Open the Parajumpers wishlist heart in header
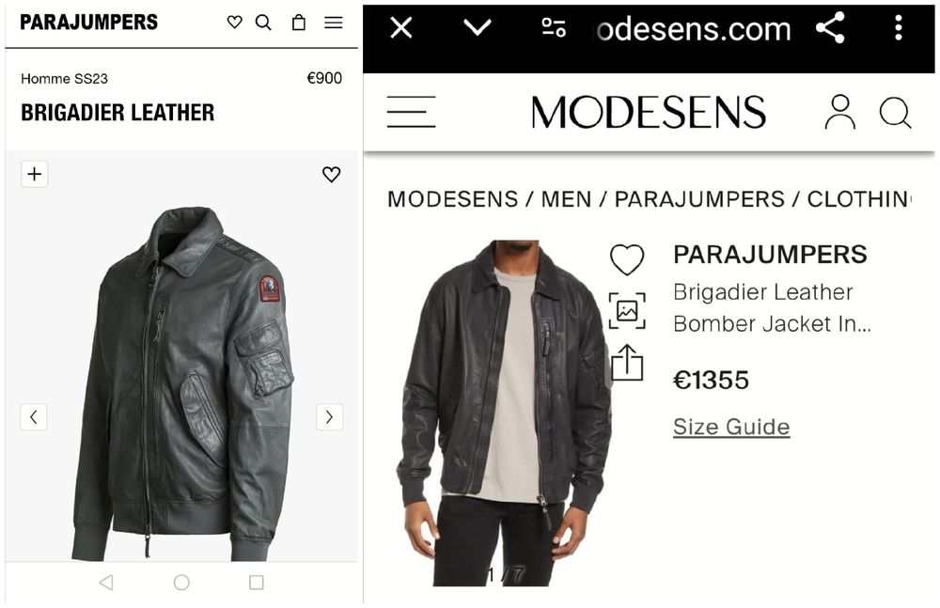The image size is (940, 608). [x=235, y=23]
